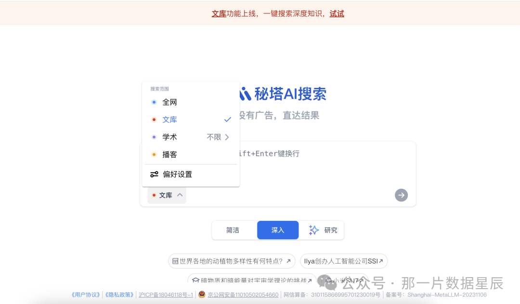This screenshot has width=520, height=304.
Task: Click the checkmark next to 文库
Action: [x=227, y=119]
